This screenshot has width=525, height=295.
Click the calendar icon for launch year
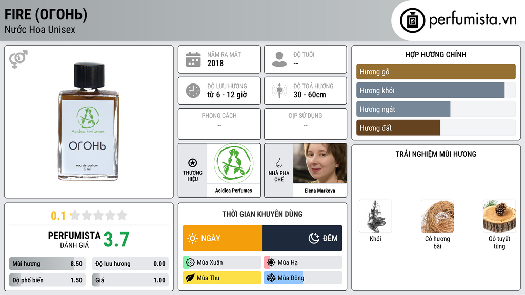pos(193,59)
